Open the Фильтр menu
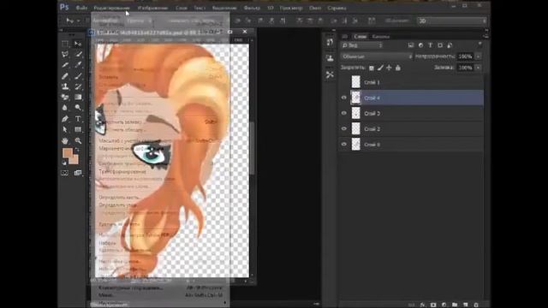 point(252,8)
